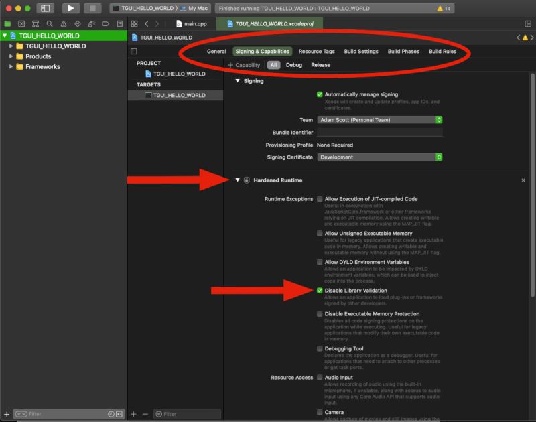Collapse the TGUI_HELLO_WORLD project root
The height and width of the screenshot is (422, 536).
pos(5,36)
